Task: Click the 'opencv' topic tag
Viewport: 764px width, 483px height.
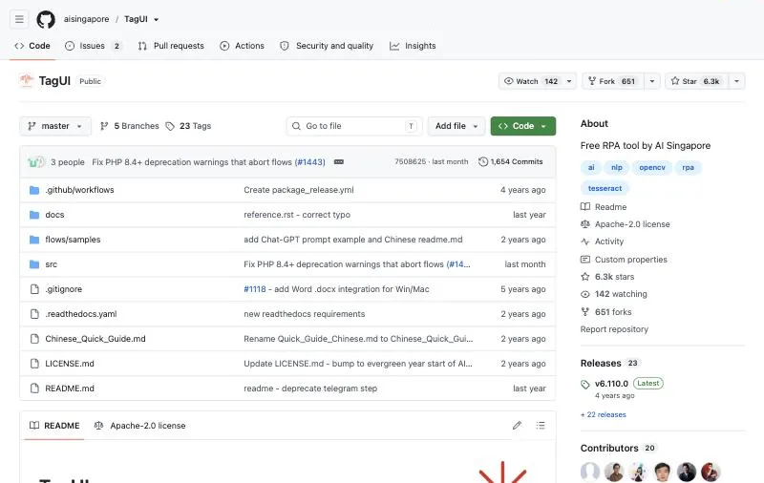Action: point(652,167)
